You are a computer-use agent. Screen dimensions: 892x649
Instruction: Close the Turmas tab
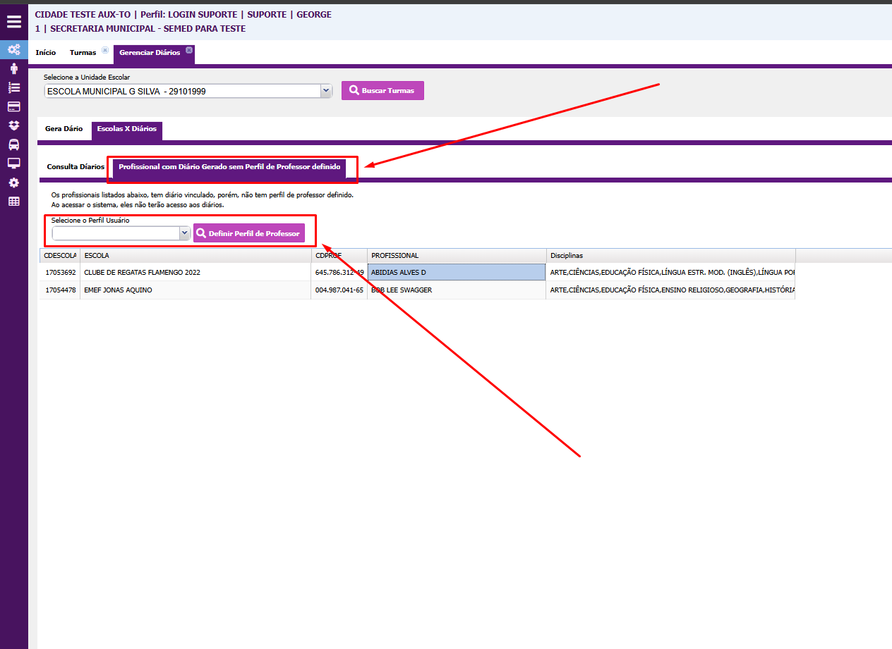click(x=105, y=50)
